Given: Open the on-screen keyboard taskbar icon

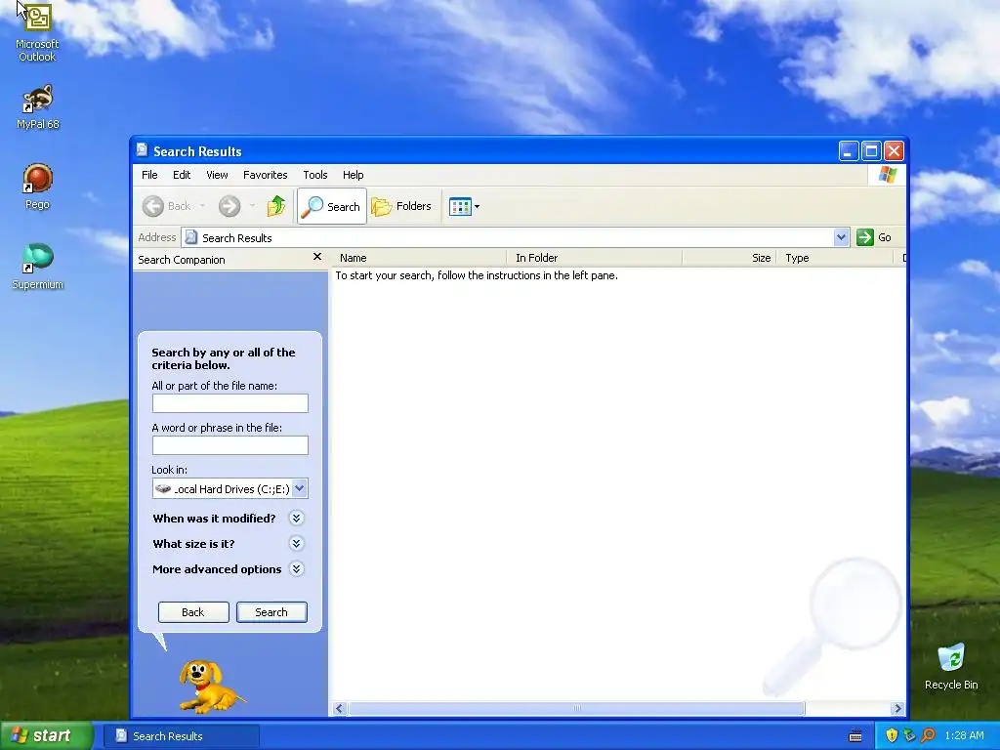Looking at the screenshot, I should (x=855, y=736).
